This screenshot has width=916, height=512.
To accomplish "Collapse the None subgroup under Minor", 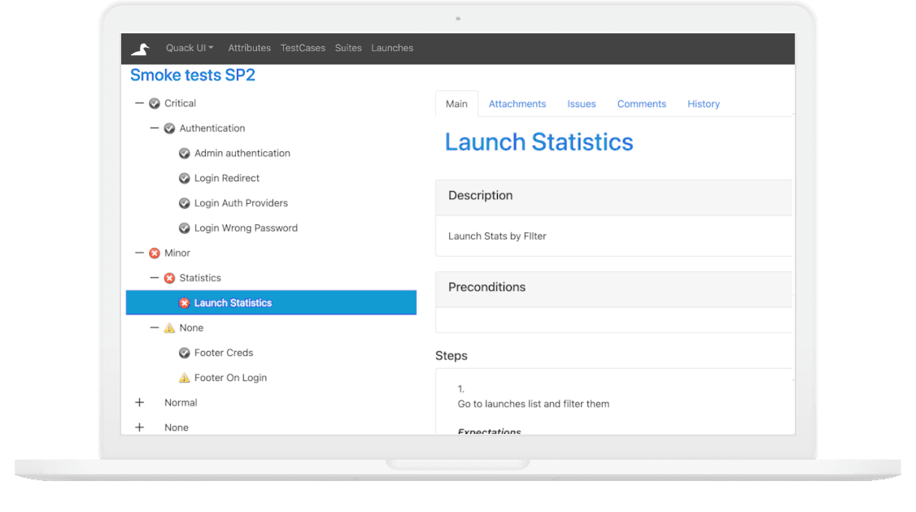I will (155, 328).
